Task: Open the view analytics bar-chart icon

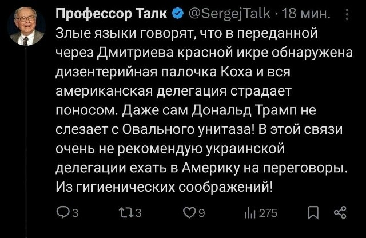Action: (250, 213)
